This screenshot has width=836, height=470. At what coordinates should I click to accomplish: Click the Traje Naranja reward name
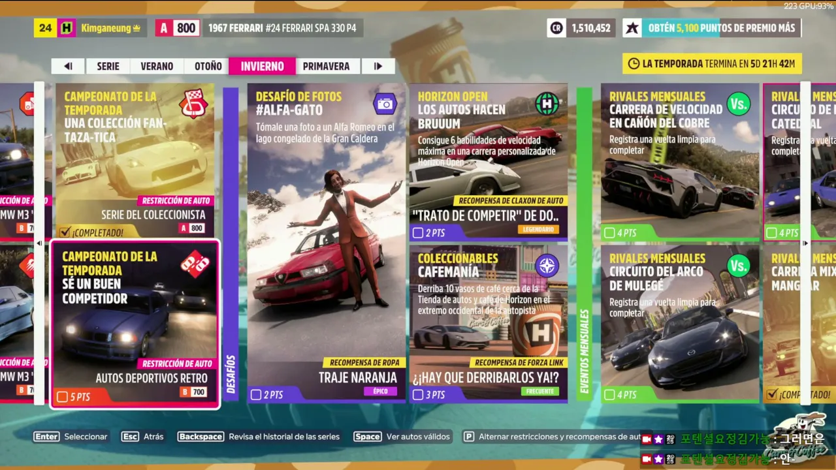point(358,377)
